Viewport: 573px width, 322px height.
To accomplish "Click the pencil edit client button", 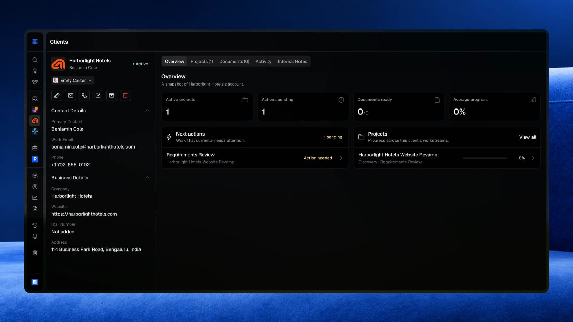I will click(x=57, y=95).
